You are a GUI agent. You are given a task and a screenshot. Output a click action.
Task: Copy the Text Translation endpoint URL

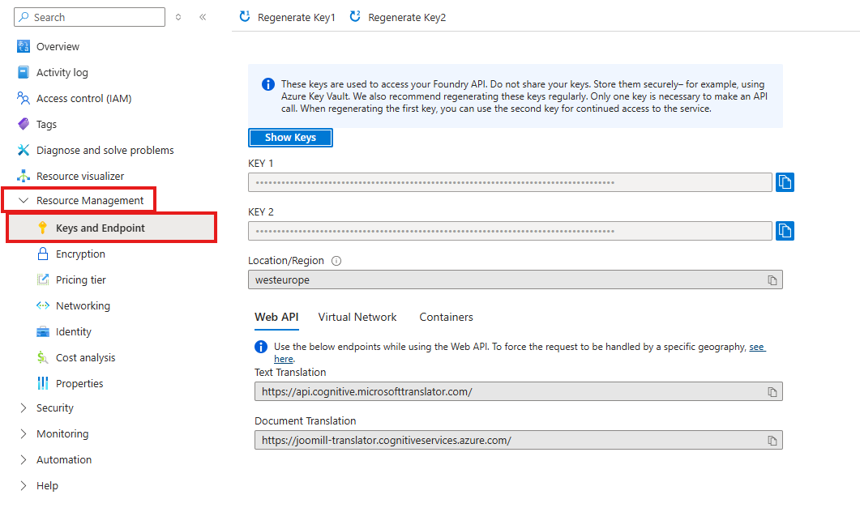click(x=772, y=392)
